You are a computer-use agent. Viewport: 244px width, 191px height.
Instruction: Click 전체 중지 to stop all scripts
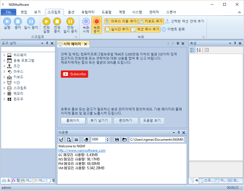click(57, 25)
